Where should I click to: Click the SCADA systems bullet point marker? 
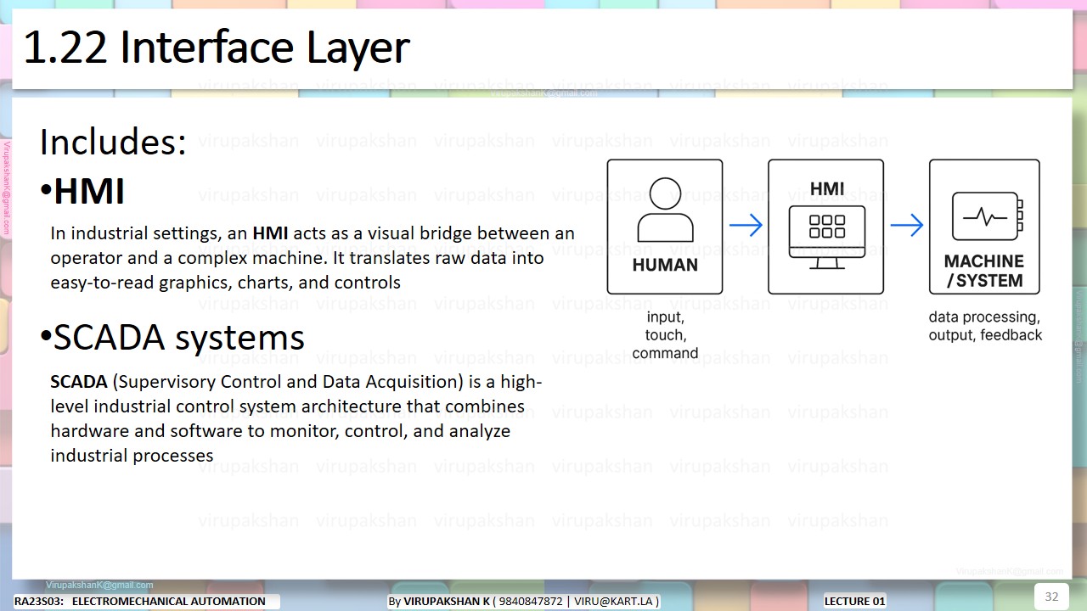[44, 334]
